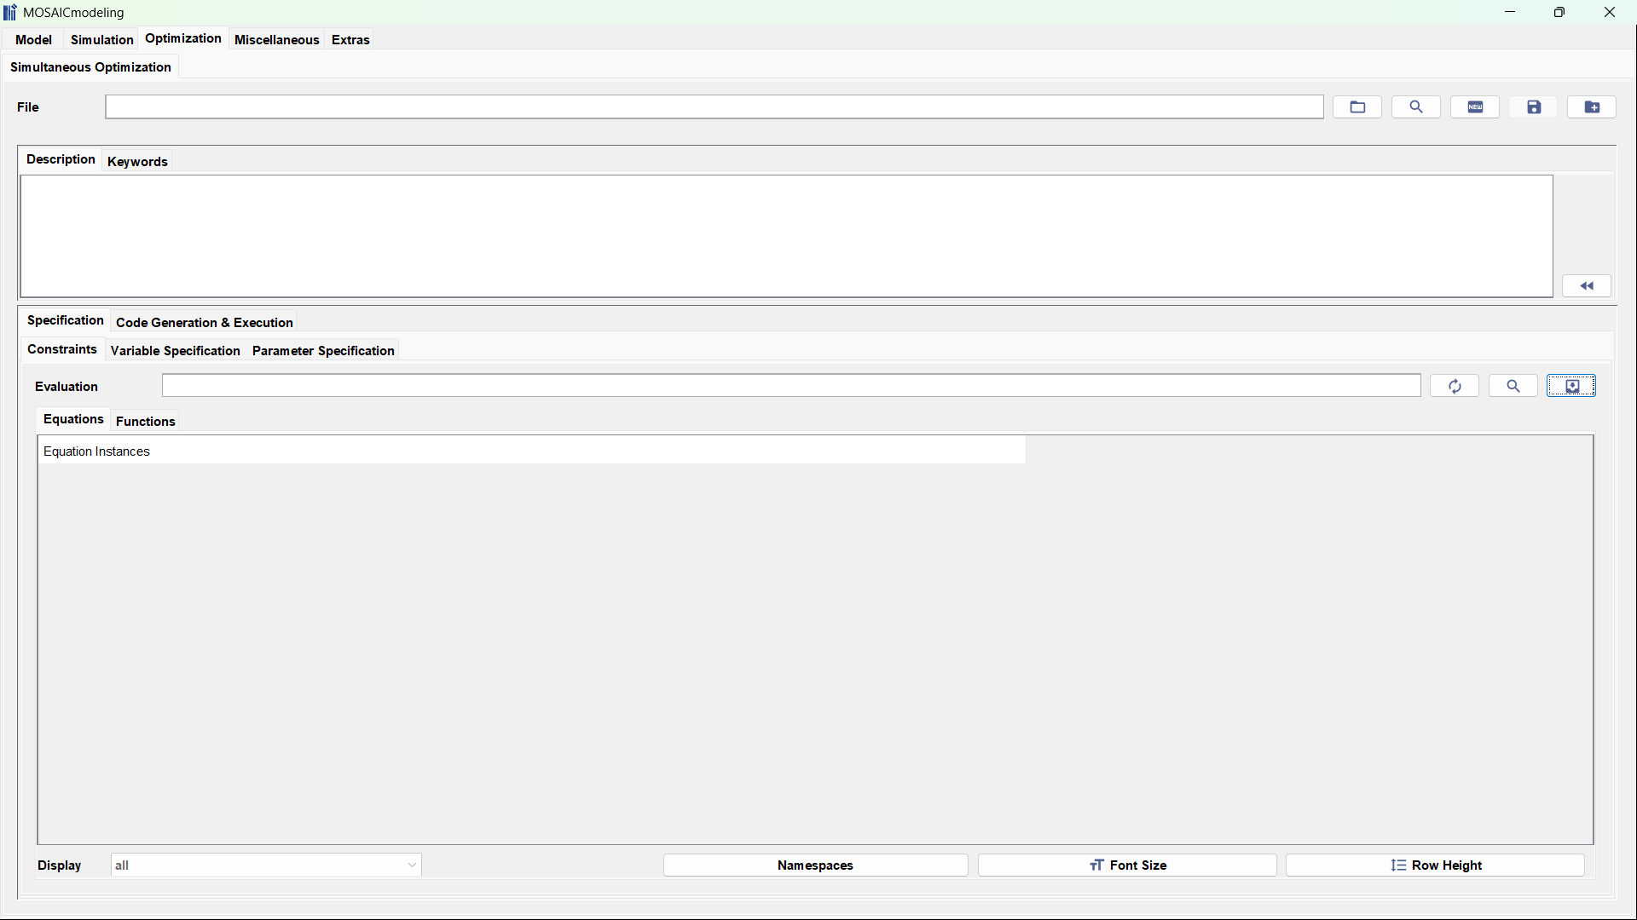Switch to the Keywords tab
The width and height of the screenshot is (1637, 920).
pos(137,161)
